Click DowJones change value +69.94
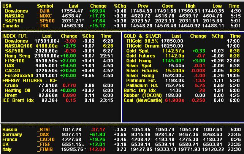The height and width of the screenshot is (154, 244). click(x=97, y=11)
